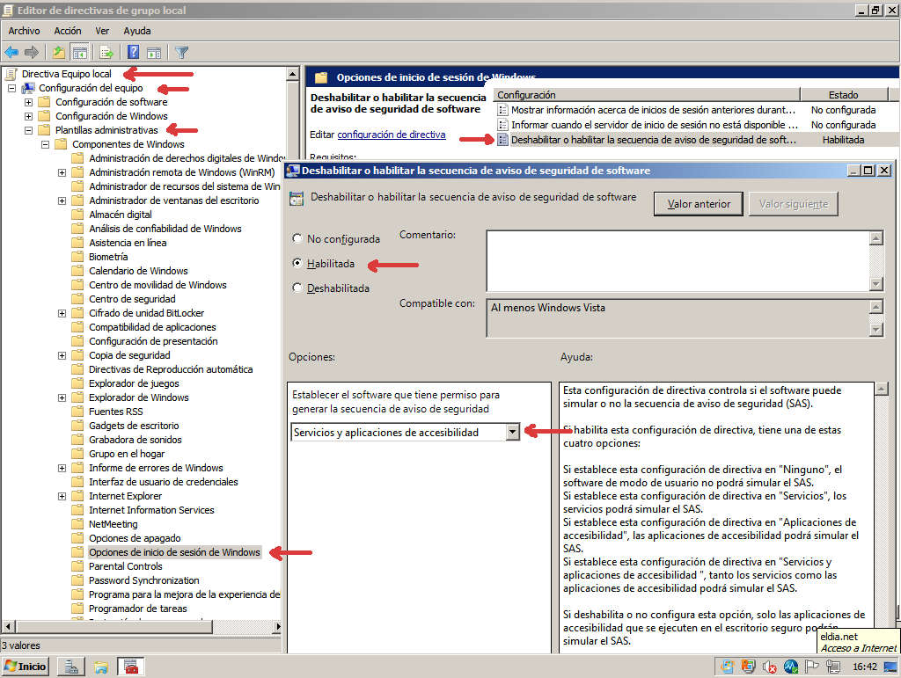The height and width of the screenshot is (678, 901).
Task: Choose the 'Deshabilitada' radio option
Action: point(297,288)
